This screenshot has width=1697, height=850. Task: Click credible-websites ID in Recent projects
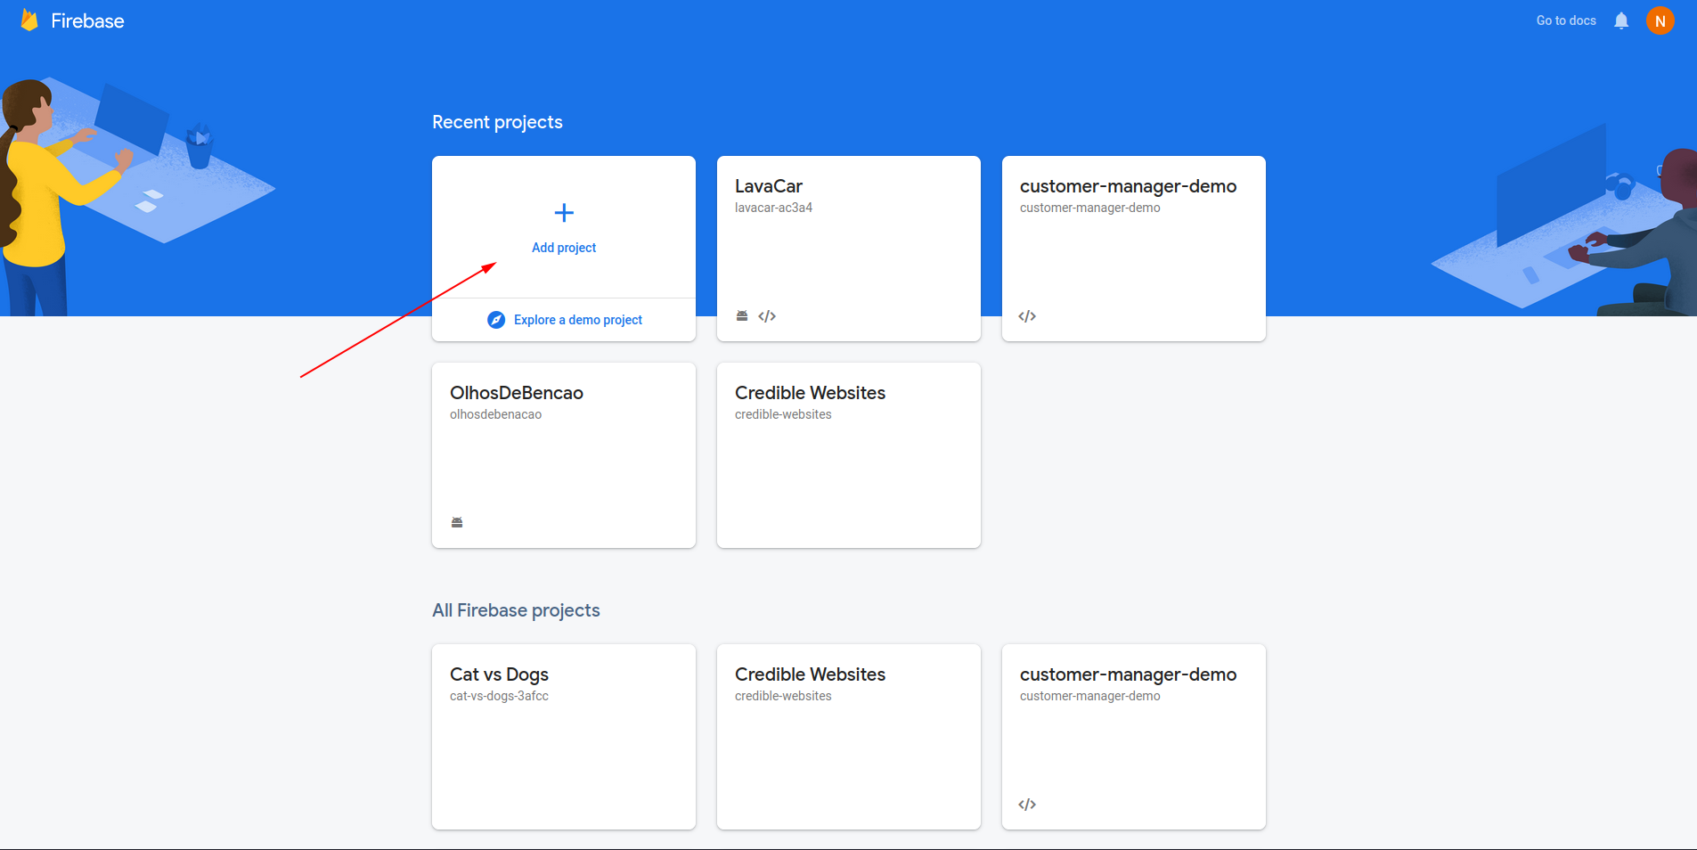783,414
